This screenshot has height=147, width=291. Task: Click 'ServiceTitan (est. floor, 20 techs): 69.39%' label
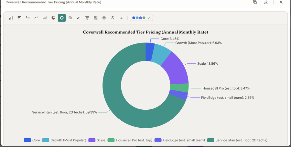(65, 112)
